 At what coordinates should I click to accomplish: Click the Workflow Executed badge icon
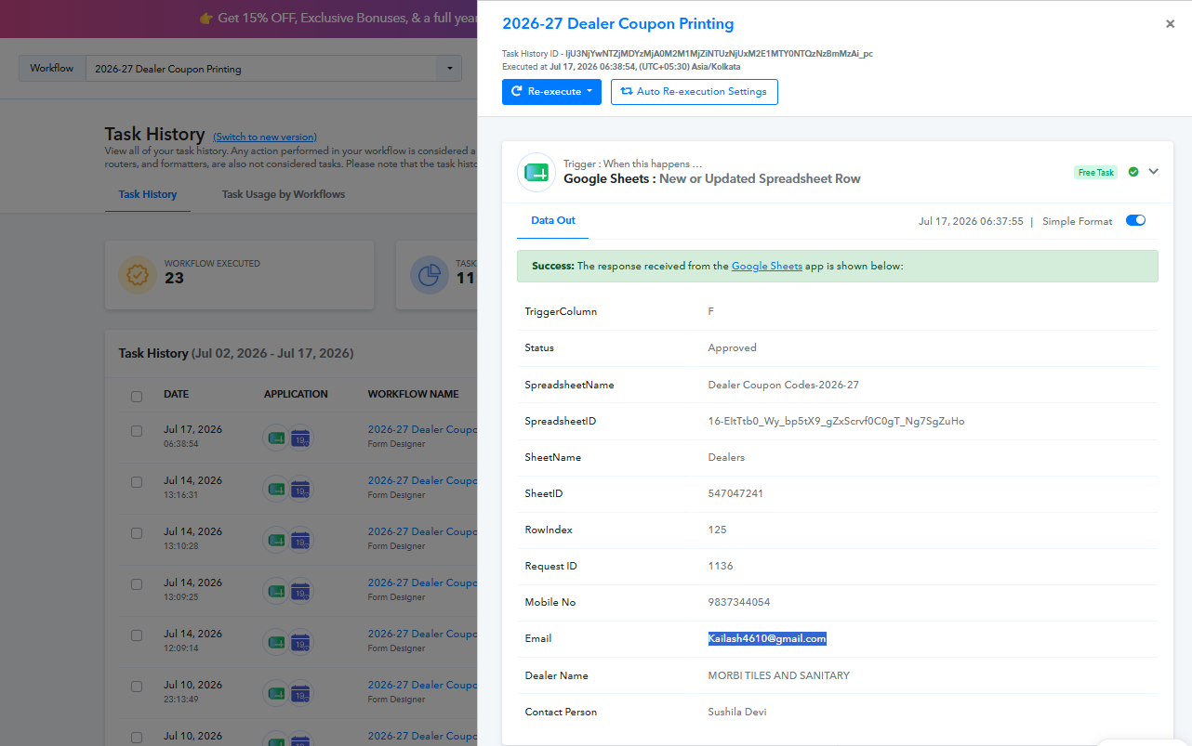click(x=138, y=275)
